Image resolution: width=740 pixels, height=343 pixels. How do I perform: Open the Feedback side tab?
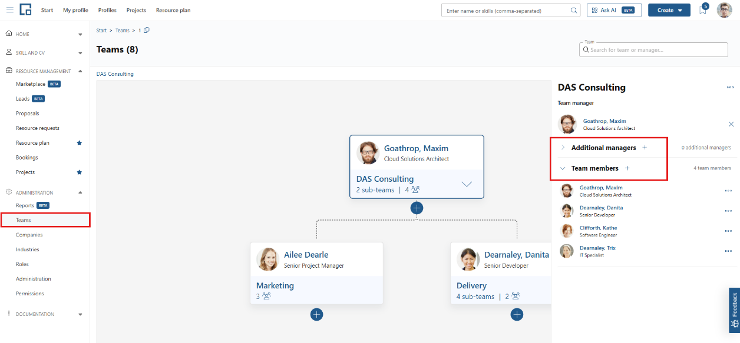[x=734, y=310]
